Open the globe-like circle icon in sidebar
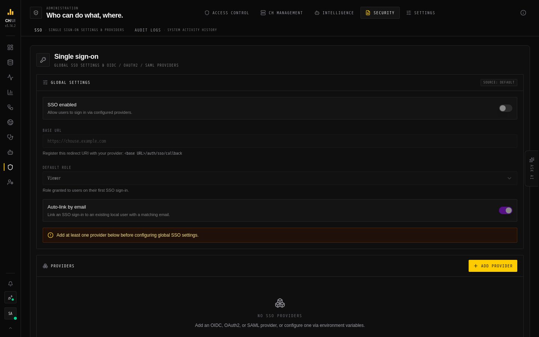 10,122
